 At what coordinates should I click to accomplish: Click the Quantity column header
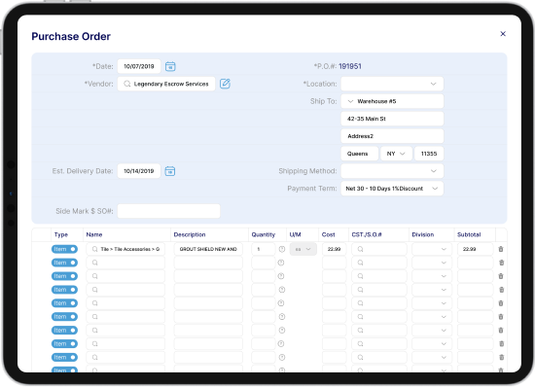pyautogui.click(x=263, y=234)
